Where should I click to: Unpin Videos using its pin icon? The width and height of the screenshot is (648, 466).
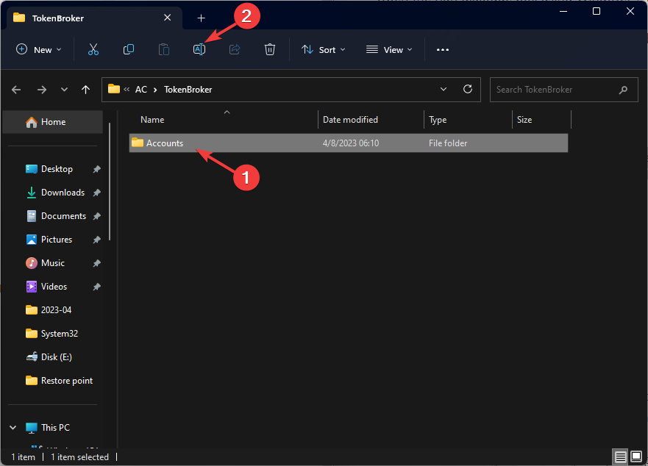coord(96,287)
